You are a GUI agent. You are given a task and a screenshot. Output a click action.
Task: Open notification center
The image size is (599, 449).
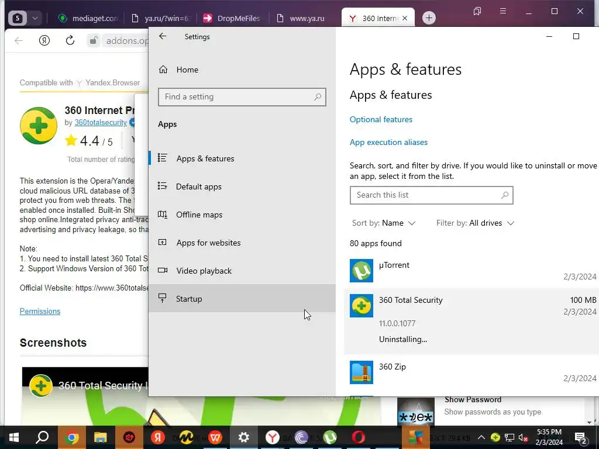coord(581,437)
